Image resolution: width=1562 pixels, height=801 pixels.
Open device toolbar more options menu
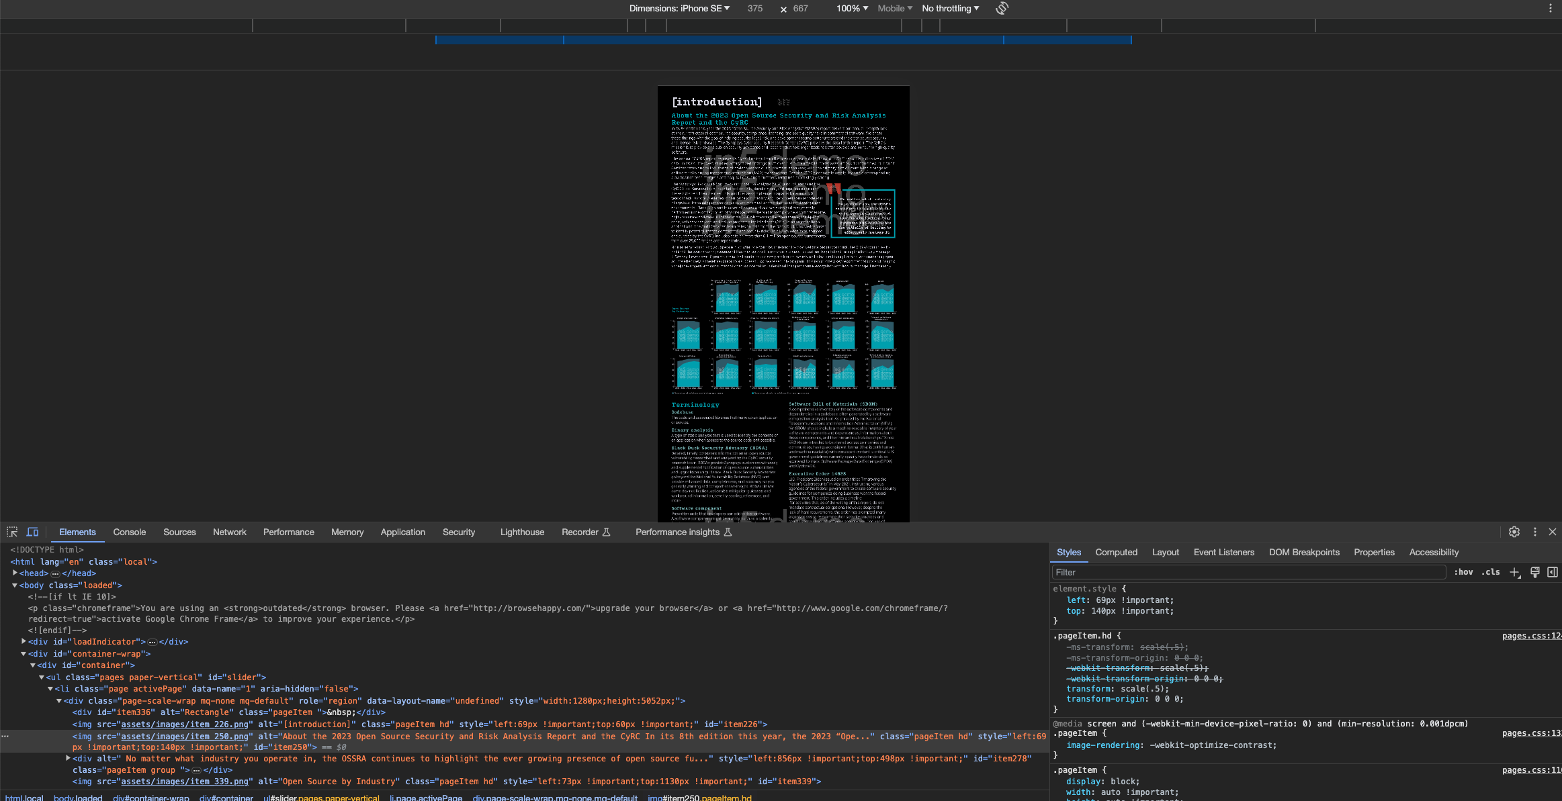(x=1550, y=8)
